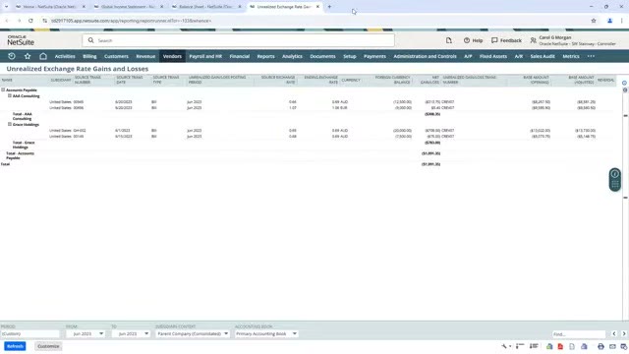Open the Payroll and HR menu
The width and height of the screenshot is (629, 354).
coord(205,57)
